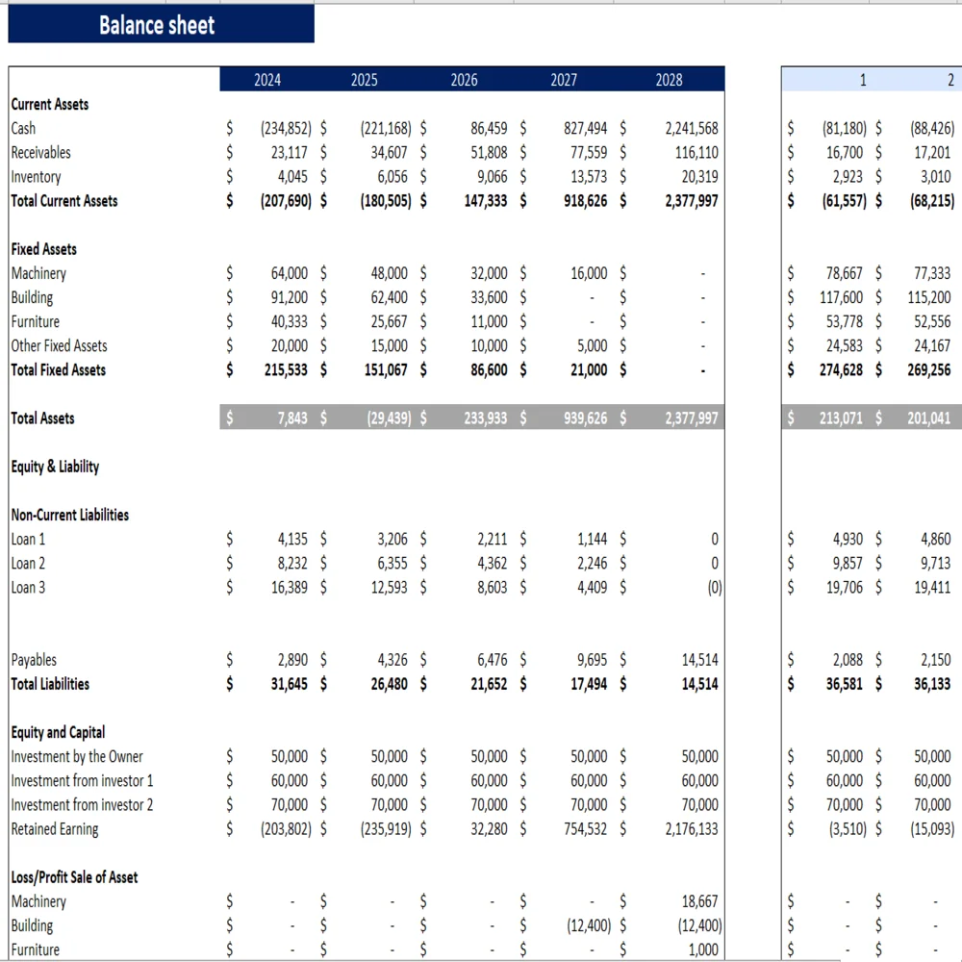Click the Loss/Profit Sale of Asset heading
This screenshot has width=962, height=962.
pos(74,877)
